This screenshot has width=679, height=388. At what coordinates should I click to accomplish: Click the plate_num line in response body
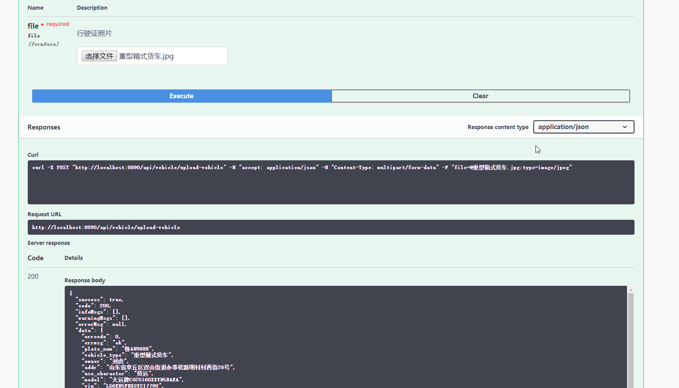pos(118,349)
